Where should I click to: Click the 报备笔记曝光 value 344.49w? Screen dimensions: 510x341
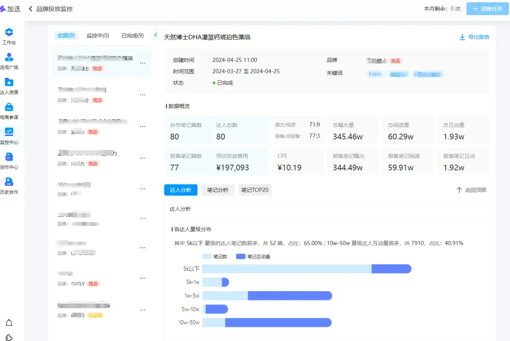coord(348,167)
